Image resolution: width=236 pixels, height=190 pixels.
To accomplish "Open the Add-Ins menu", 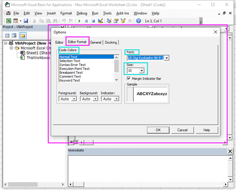I will tap(123, 13).
